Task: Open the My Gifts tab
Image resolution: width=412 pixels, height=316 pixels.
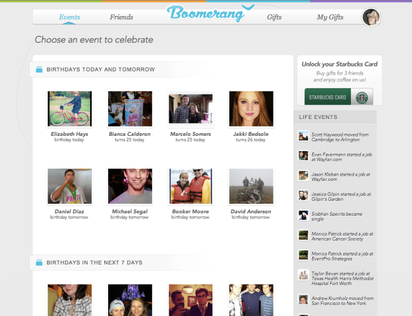Action: 330,17
